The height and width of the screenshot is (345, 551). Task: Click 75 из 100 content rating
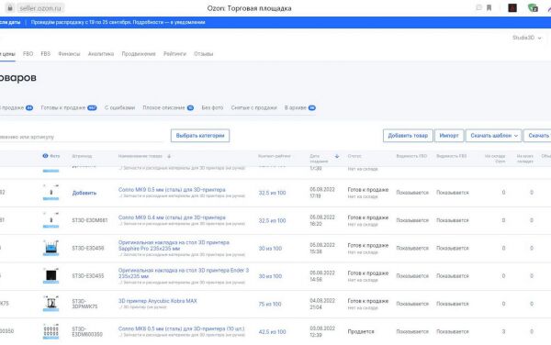(270, 304)
